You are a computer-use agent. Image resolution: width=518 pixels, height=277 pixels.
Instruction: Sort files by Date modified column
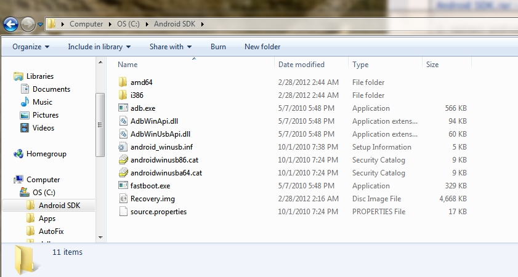[301, 65]
